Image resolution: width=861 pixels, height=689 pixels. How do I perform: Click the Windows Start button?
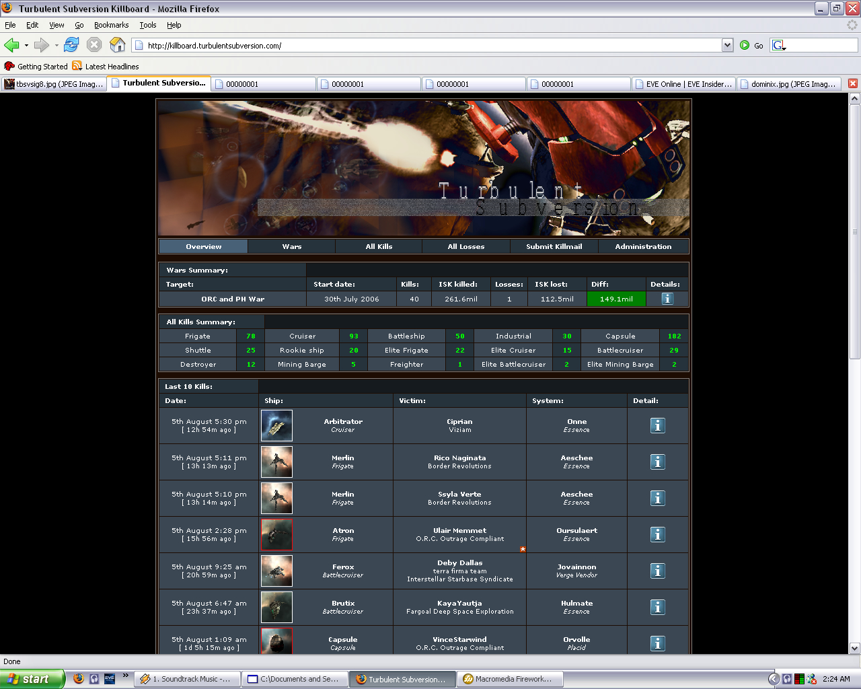pyautogui.click(x=32, y=679)
